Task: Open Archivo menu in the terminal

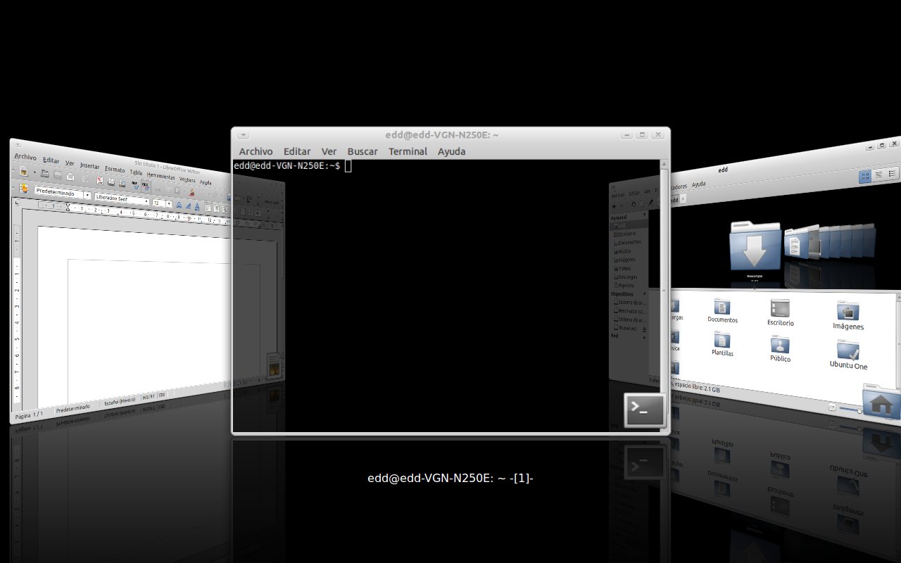Action: (x=256, y=151)
